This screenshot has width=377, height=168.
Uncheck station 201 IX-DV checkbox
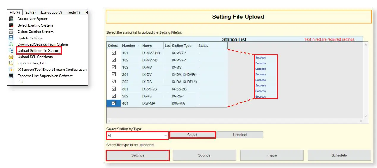(x=114, y=74)
